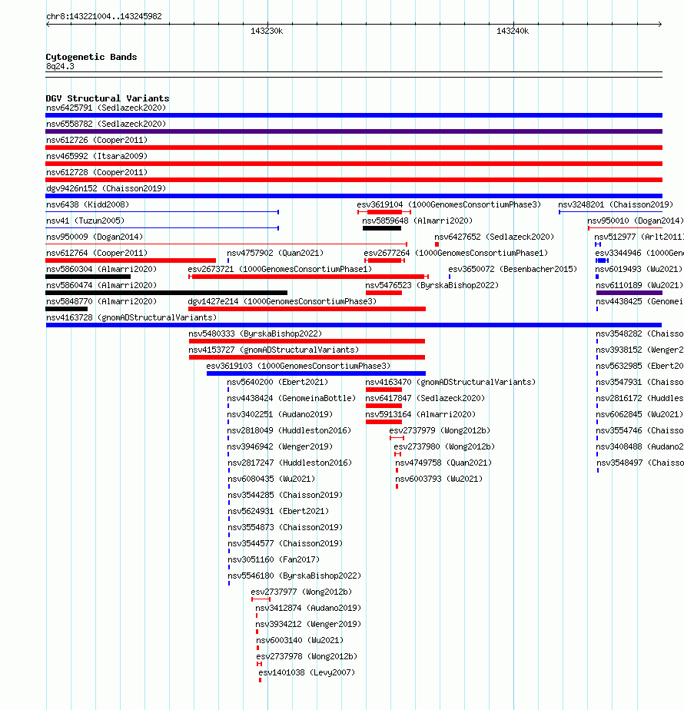
Task: Select the 143240k ruler tick label
Action: point(513,32)
